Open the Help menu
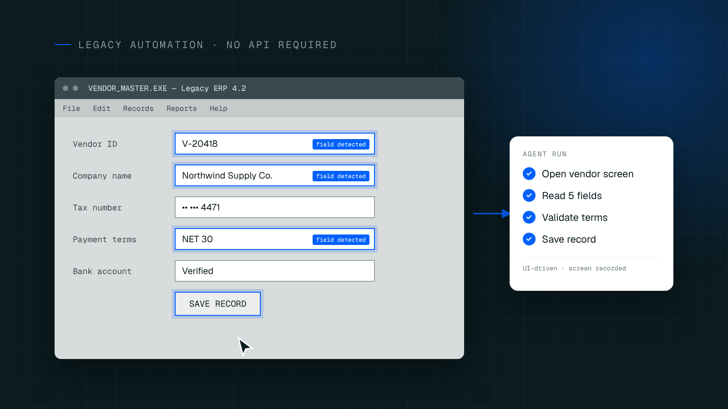Image resolution: width=728 pixels, height=409 pixels. click(x=218, y=109)
